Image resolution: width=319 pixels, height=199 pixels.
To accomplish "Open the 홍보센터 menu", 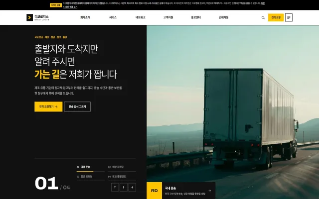I will pos(196,17).
